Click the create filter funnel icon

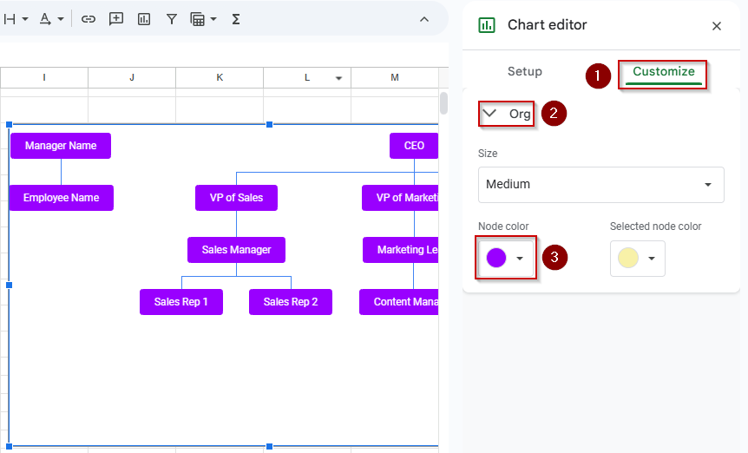tap(171, 19)
